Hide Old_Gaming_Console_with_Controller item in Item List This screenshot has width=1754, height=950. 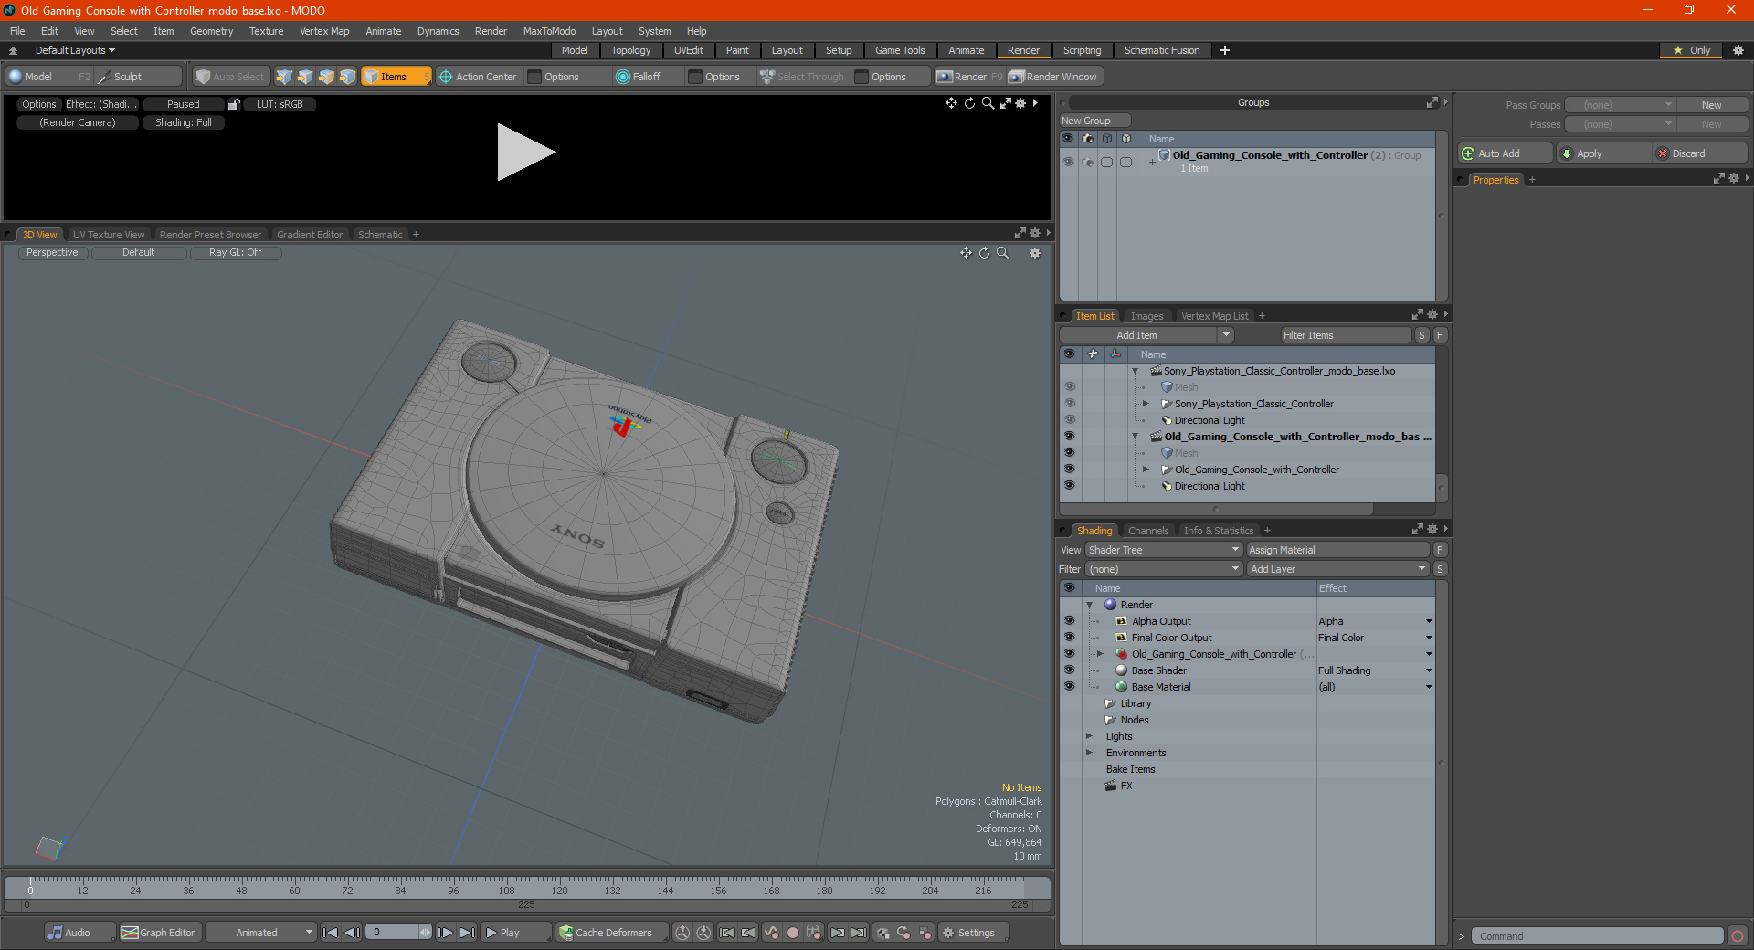point(1069,470)
